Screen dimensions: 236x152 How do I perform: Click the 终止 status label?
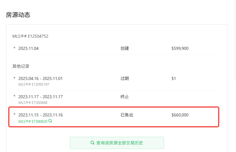pos(124,97)
